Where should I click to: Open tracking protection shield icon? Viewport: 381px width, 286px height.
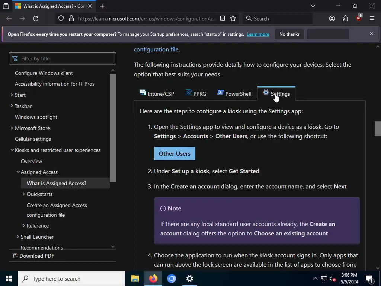coord(61,19)
